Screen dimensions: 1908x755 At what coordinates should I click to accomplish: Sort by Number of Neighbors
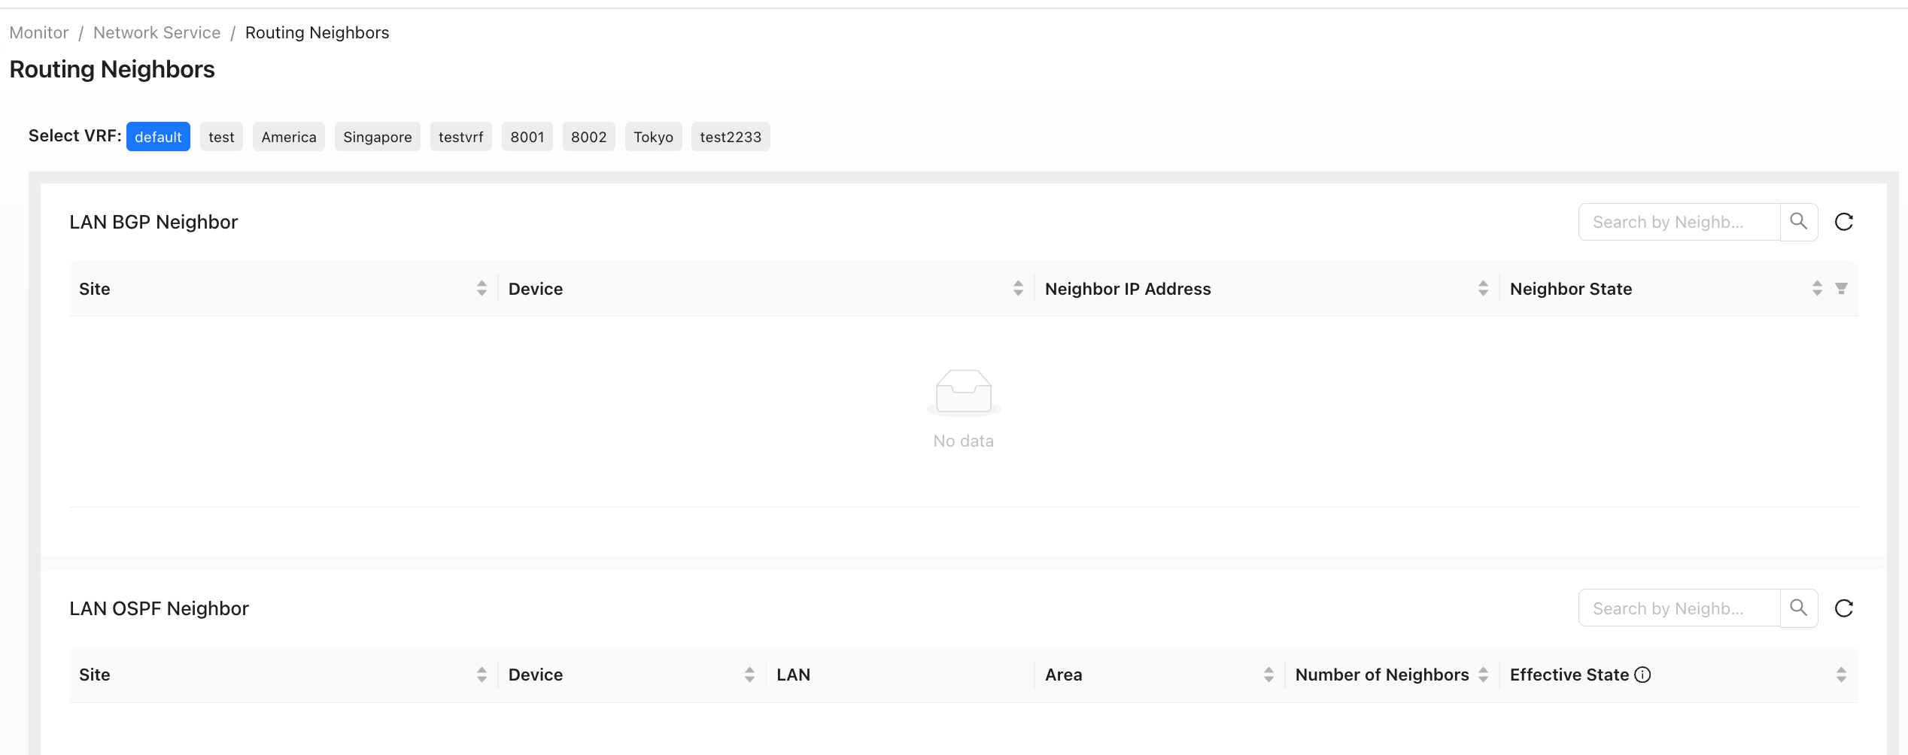(1483, 675)
